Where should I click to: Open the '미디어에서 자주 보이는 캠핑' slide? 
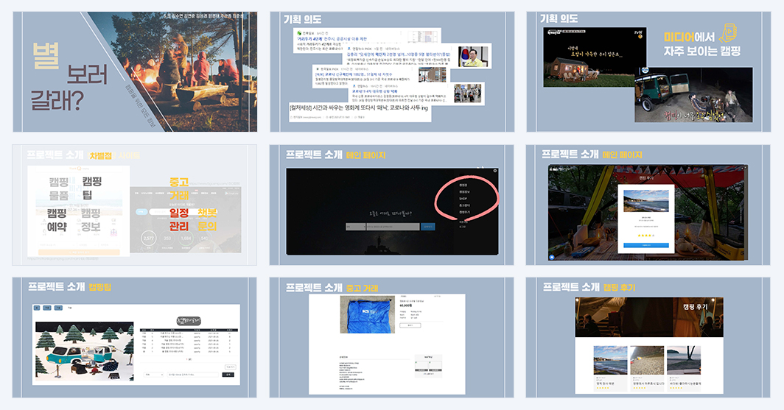[648, 72]
